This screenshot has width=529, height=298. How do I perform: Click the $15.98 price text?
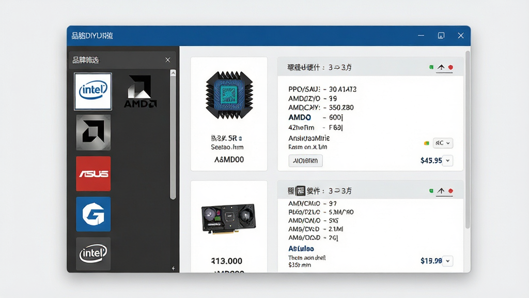point(431,261)
